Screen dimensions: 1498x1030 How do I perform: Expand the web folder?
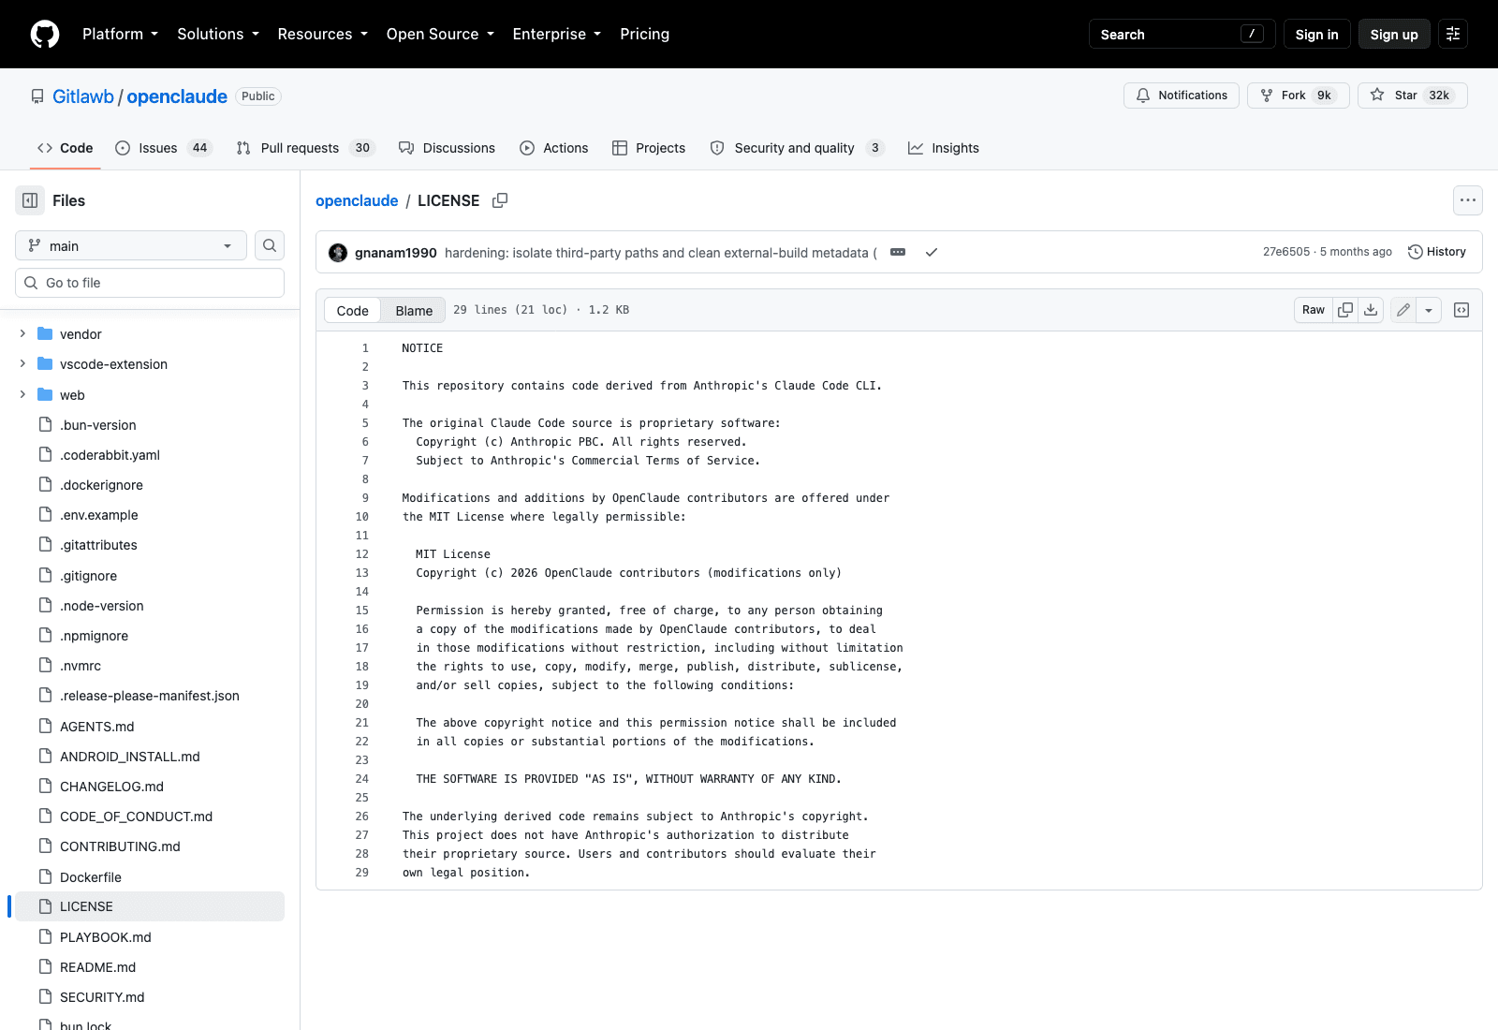pyautogui.click(x=22, y=394)
